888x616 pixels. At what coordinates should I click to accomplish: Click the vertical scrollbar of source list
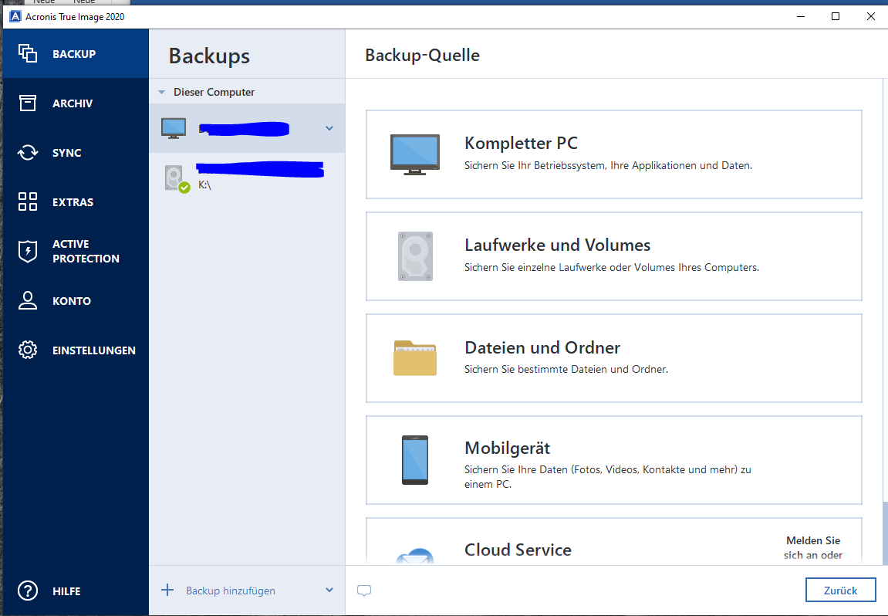pos(885,533)
